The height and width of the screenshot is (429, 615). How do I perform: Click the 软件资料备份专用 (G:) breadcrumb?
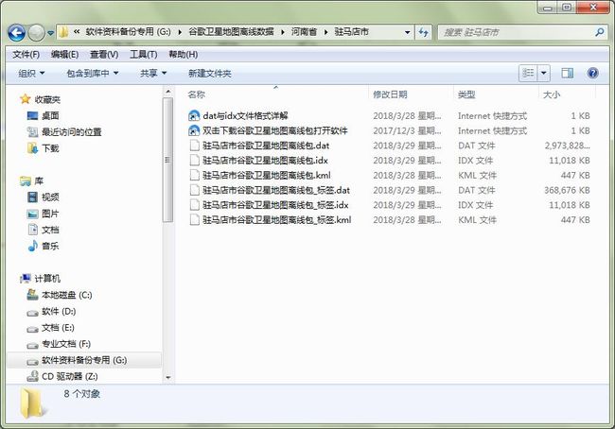pyautogui.click(x=129, y=32)
